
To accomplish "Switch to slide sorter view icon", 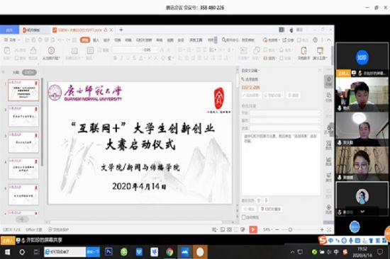I will pyautogui.click(x=229, y=230).
